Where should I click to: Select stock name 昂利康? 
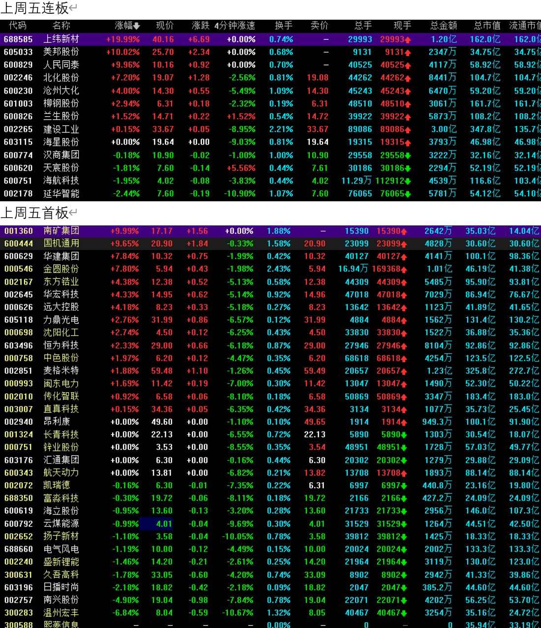click(57, 422)
